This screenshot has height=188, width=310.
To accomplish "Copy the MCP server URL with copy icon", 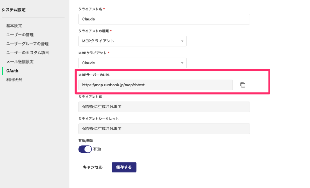I will (x=243, y=85).
